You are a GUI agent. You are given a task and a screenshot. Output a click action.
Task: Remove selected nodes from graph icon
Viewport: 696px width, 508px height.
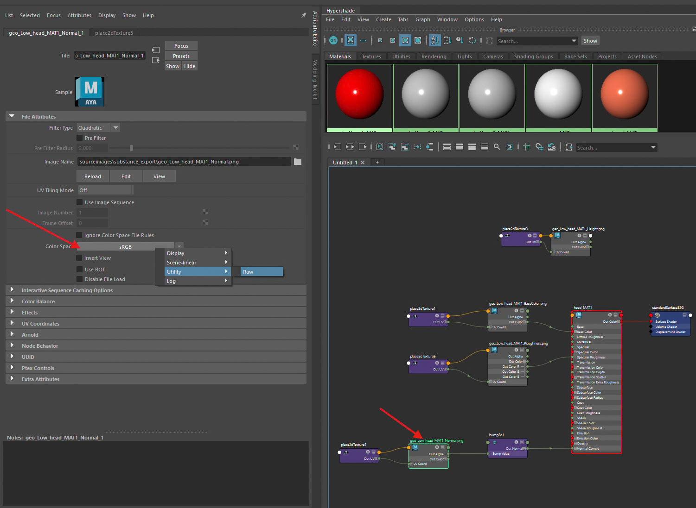pos(405,147)
